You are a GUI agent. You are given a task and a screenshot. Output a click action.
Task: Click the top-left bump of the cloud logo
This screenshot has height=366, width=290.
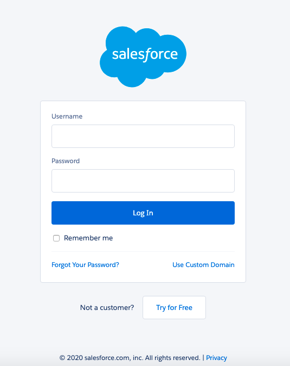(x=121, y=38)
